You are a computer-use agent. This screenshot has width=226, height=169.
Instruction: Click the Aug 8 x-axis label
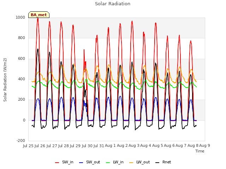[193, 146]
